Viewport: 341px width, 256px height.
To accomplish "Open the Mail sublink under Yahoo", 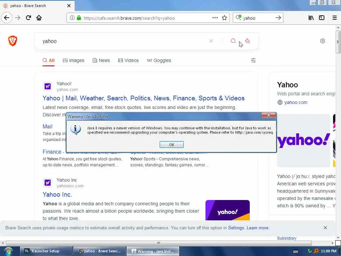I will coord(47,126).
